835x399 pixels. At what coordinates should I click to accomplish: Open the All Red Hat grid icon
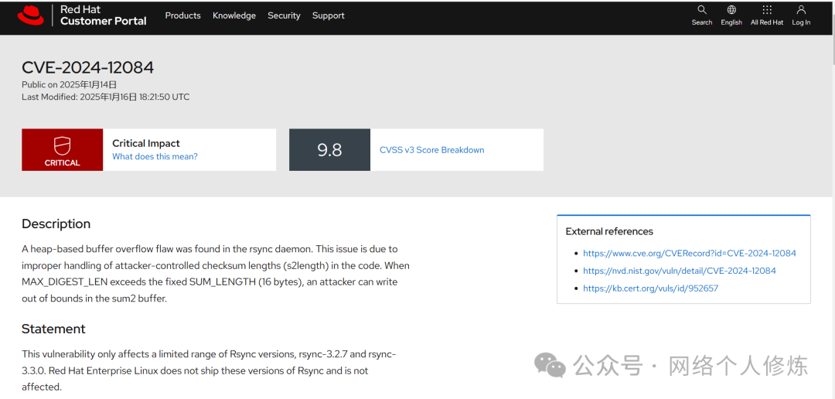pos(767,9)
